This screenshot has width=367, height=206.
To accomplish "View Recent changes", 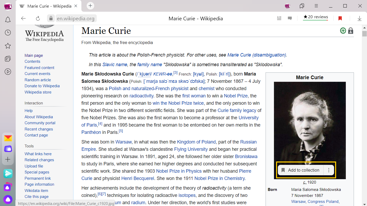I will pyautogui.click(x=39, y=129).
